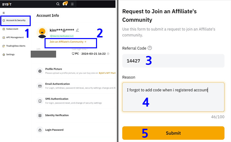Screen dimensions: 231x142
Task: Click the orange Submit button
Action: (x=173, y=133)
